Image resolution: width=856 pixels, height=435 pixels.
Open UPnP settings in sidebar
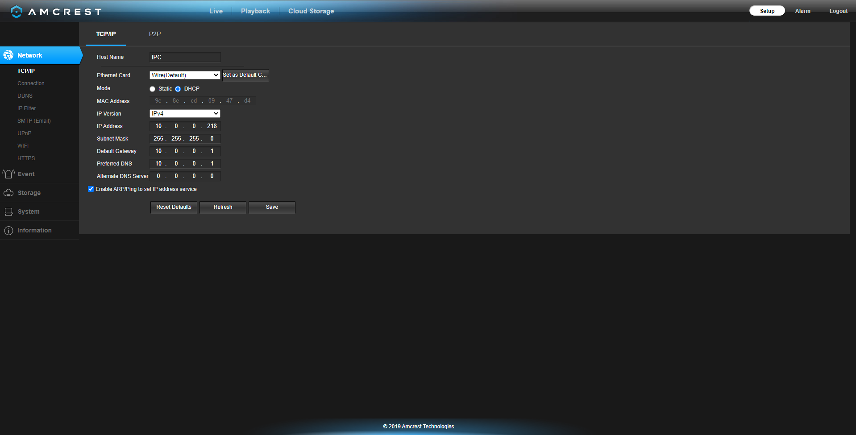tap(25, 133)
